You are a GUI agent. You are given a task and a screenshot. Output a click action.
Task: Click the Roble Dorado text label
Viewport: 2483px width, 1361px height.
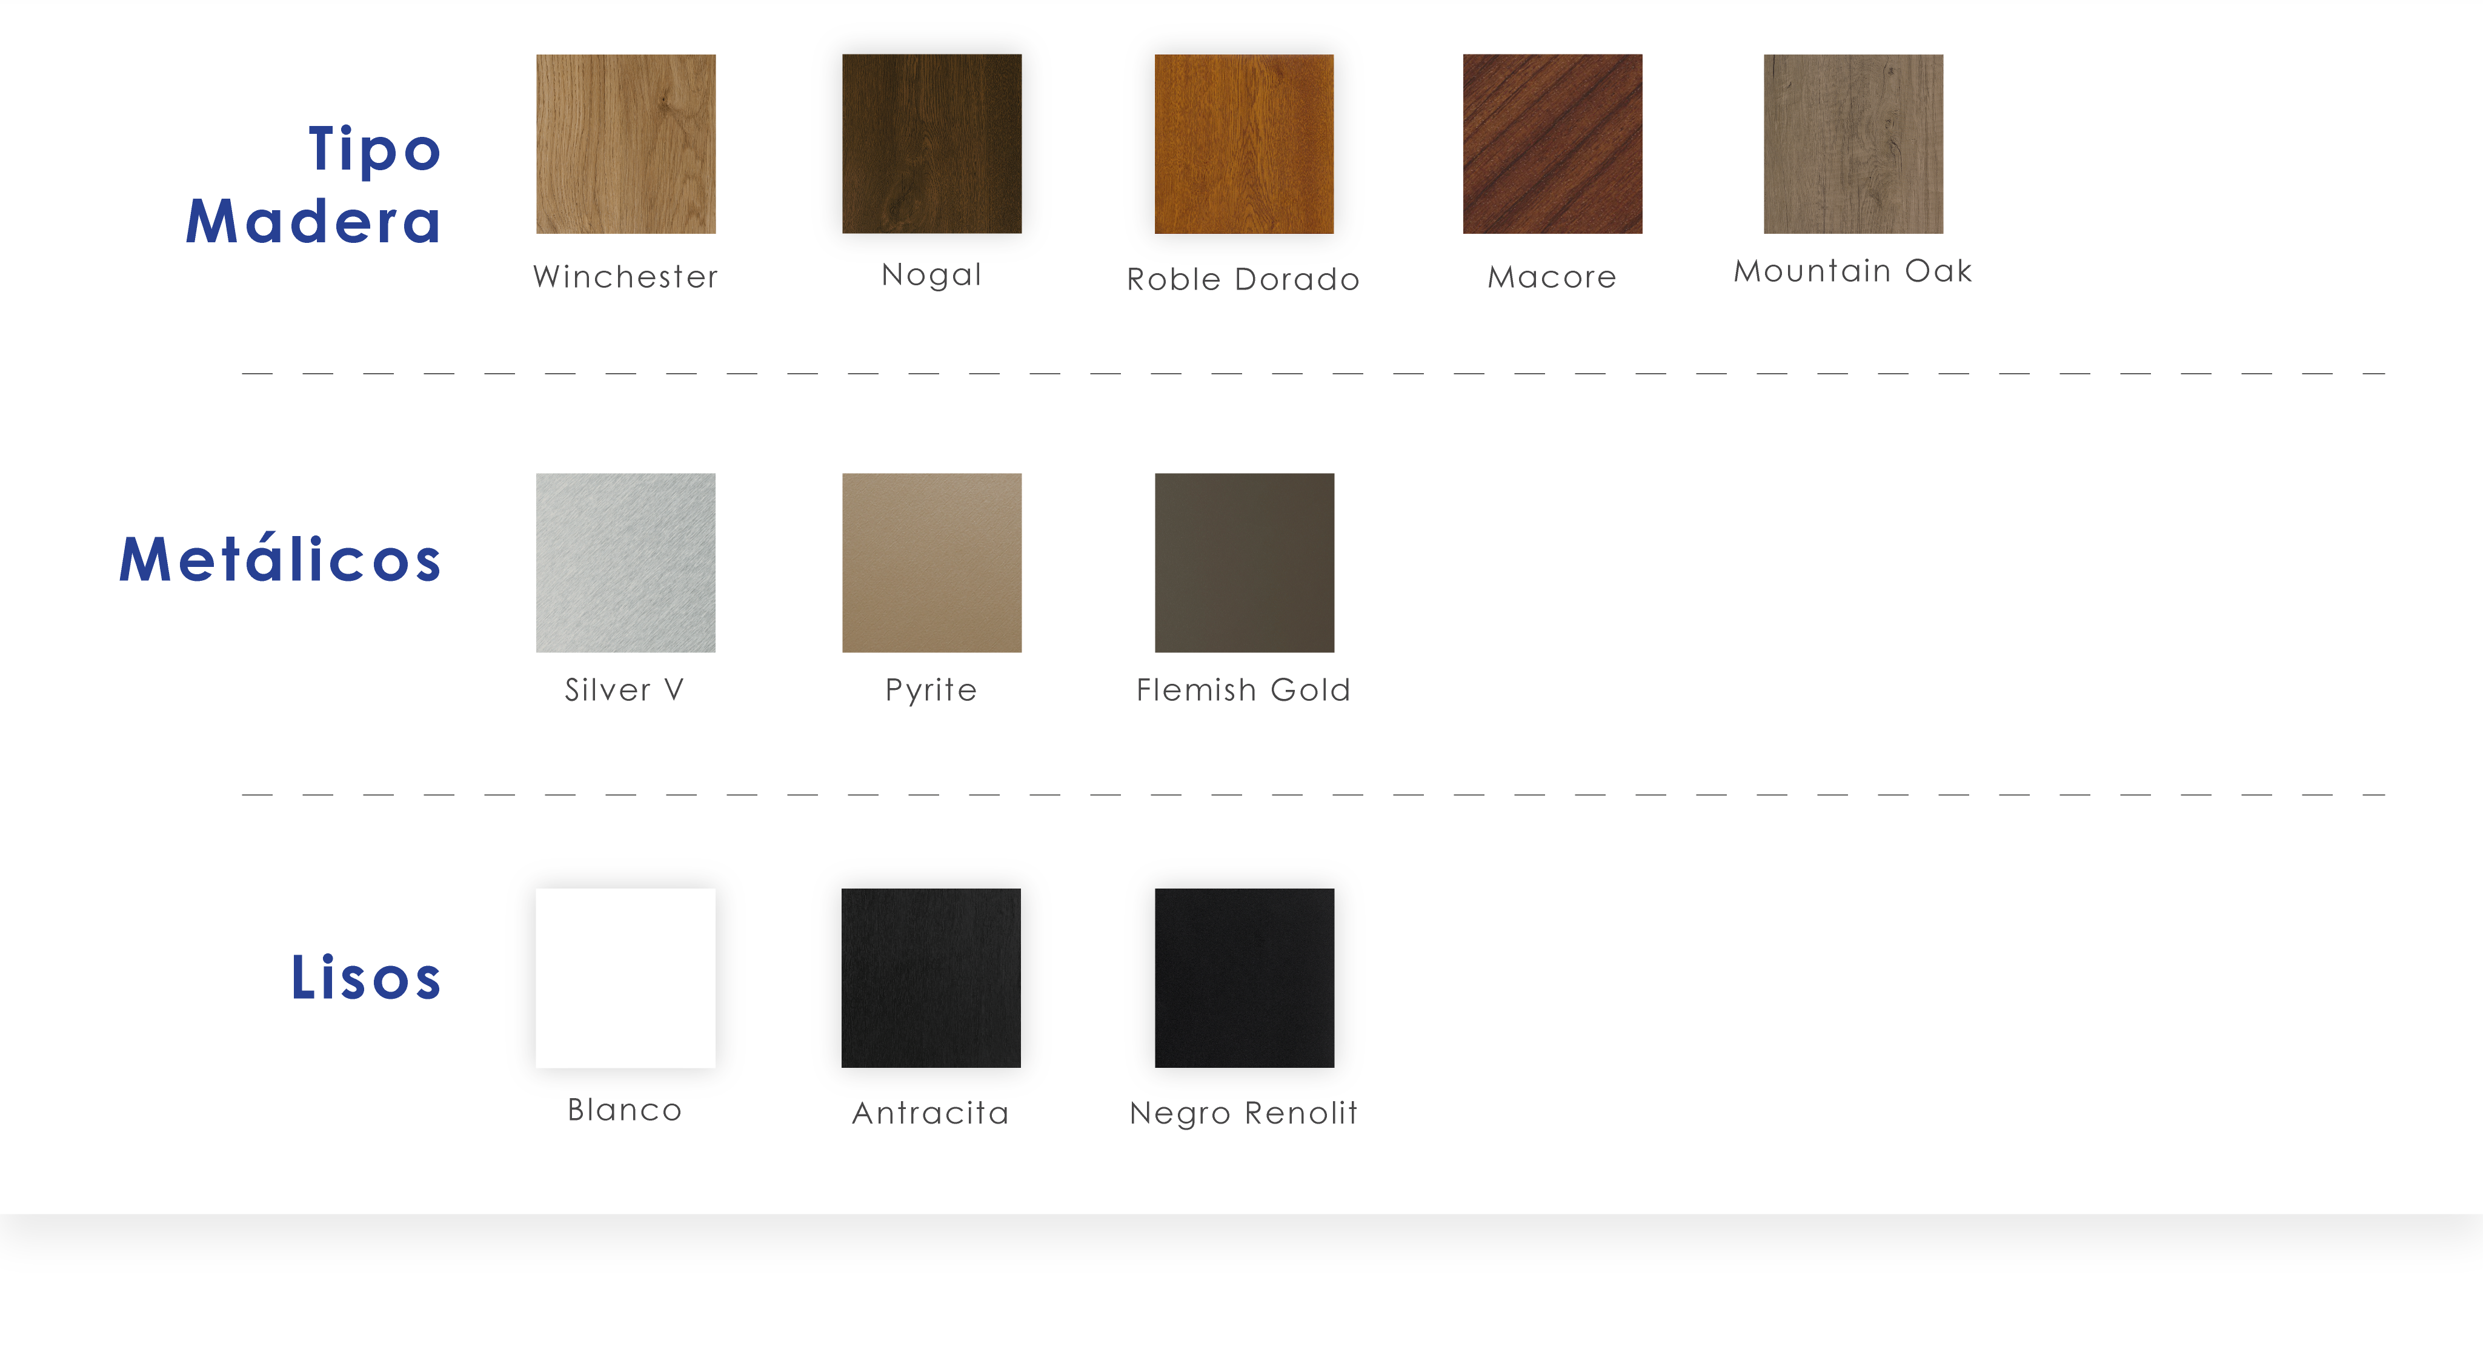pyautogui.click(x=1243, y=279)
